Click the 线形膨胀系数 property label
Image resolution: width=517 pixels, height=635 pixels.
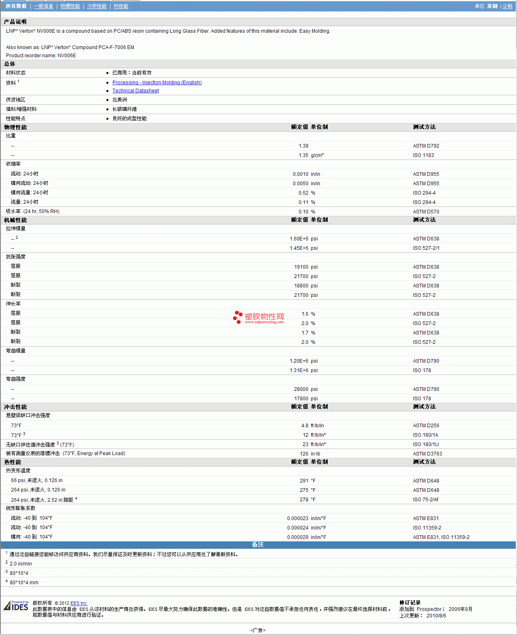20,508
